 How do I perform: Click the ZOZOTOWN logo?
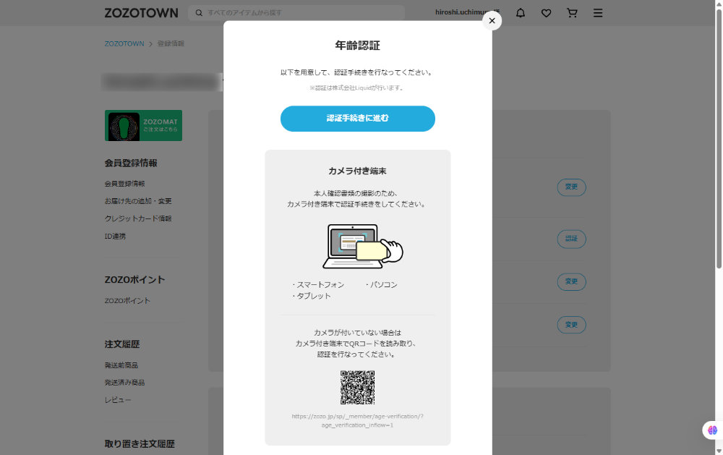click(141, 13)
